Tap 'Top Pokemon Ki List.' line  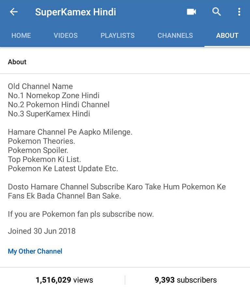point(44,160)
